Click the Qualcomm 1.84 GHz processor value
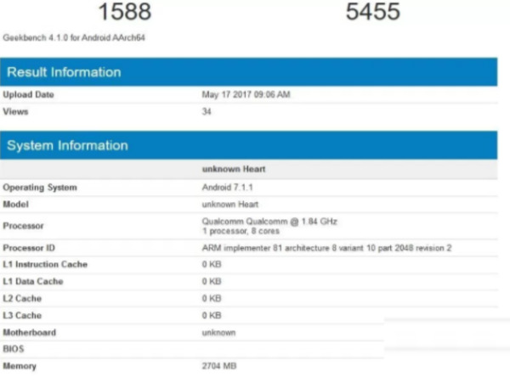This screenshot has width=510, height=382. [269, 222]
